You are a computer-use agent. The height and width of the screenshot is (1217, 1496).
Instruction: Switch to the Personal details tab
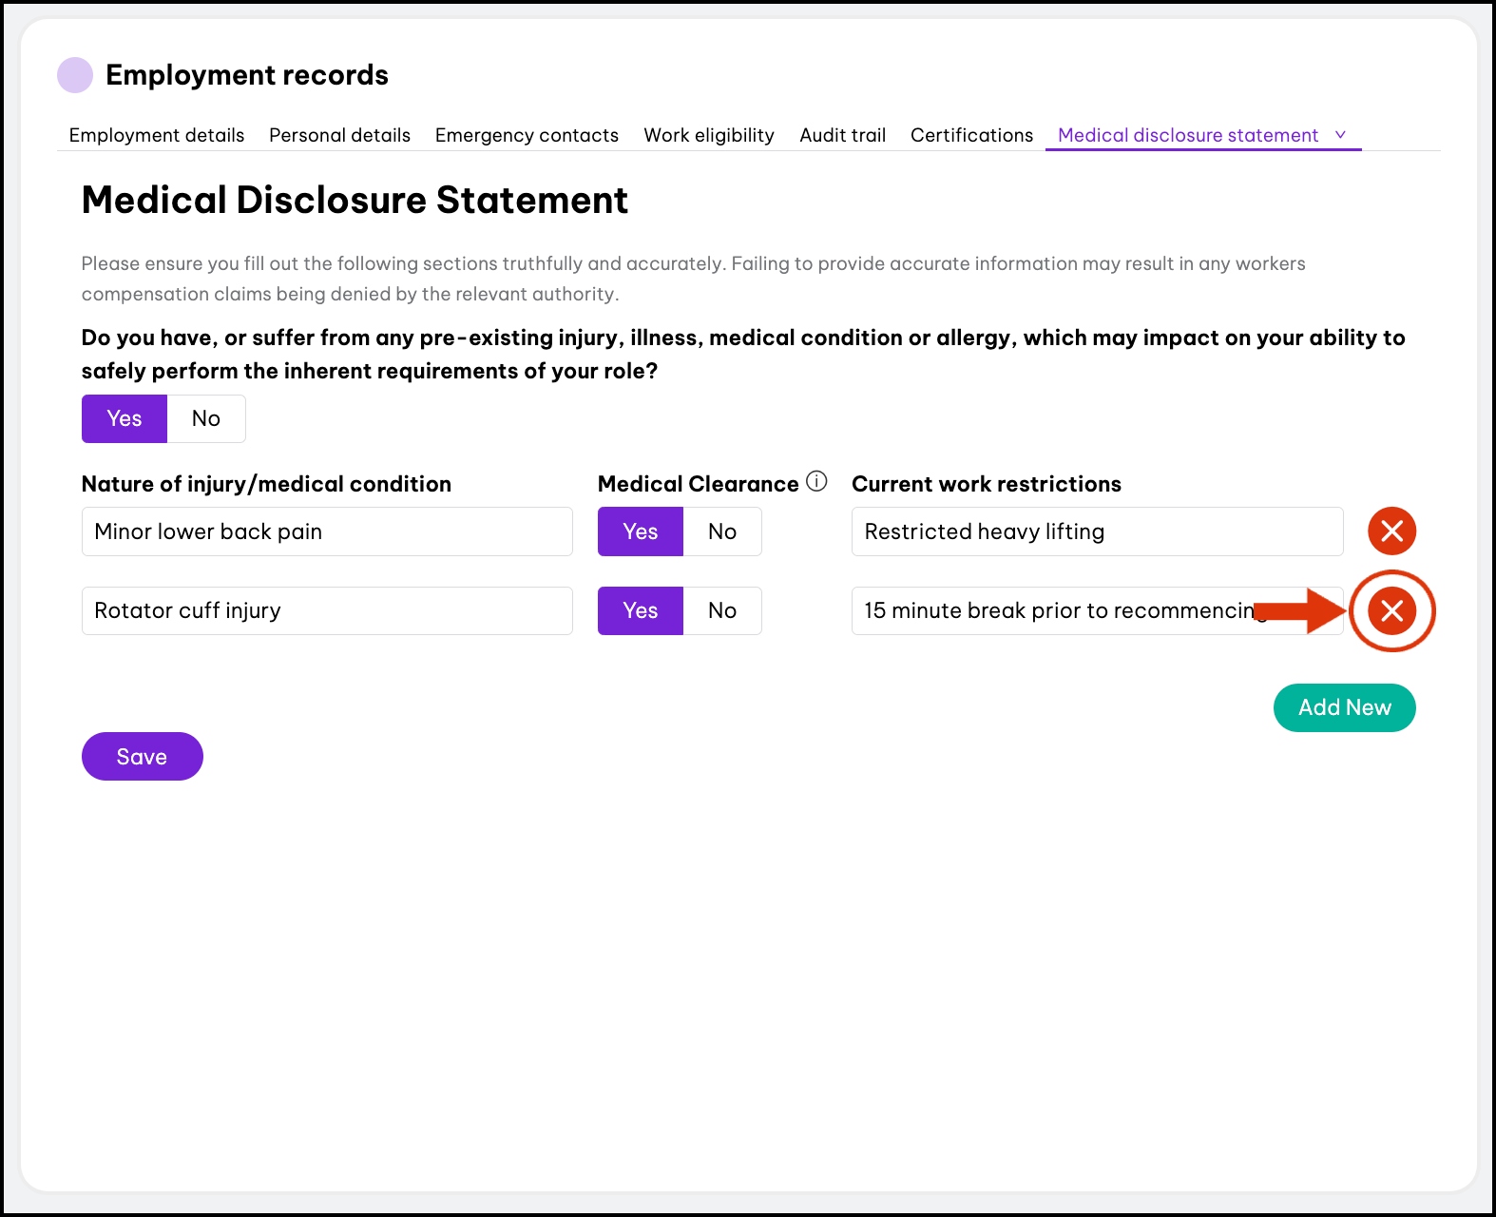pos(339,135)
